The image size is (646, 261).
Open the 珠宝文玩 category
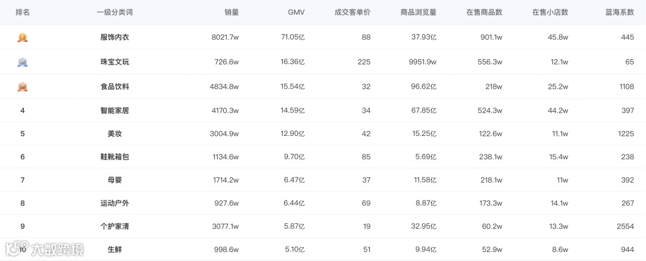click(x=114, y=62)
